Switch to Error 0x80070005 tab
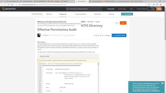 (40, 1)
